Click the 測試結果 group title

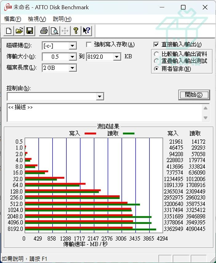108,127
